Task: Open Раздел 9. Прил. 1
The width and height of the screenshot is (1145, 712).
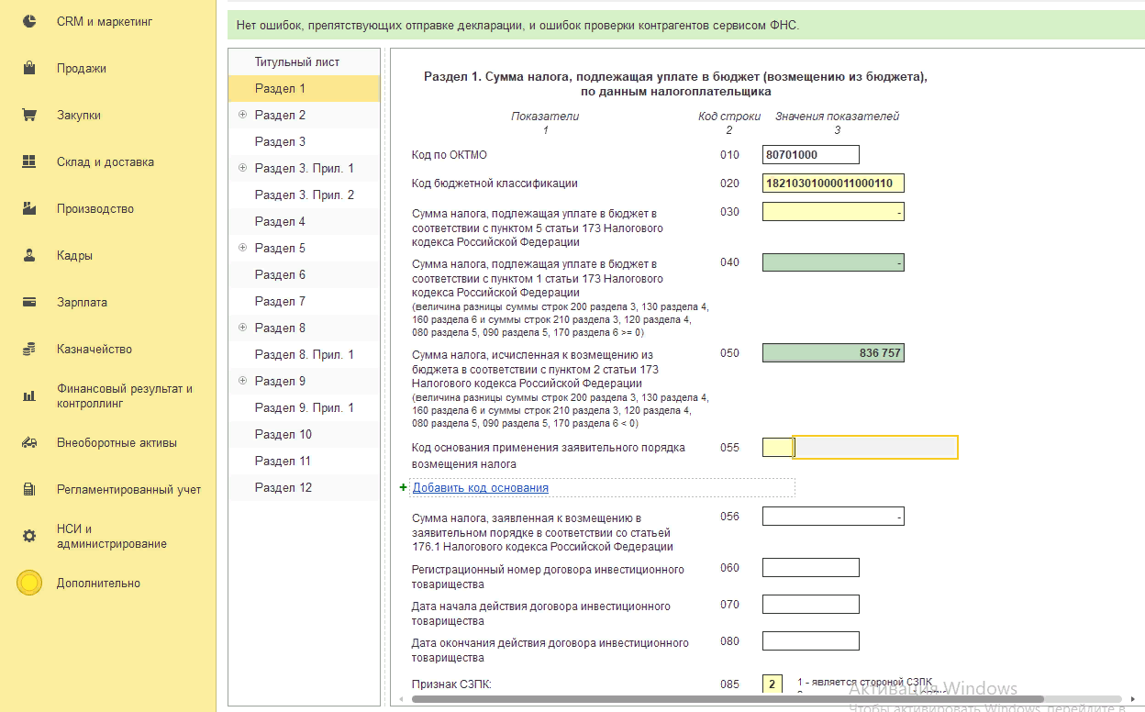Action: coord(304,407)
